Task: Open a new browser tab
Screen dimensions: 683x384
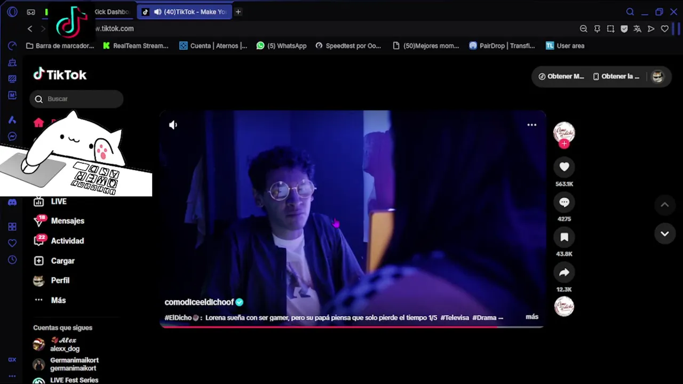Action: click(x=238, y=12)
